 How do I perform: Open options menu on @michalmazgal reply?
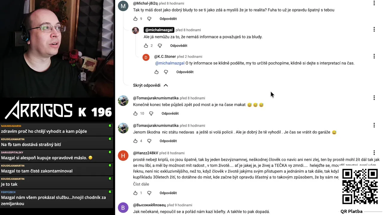(x=374, y=29)
